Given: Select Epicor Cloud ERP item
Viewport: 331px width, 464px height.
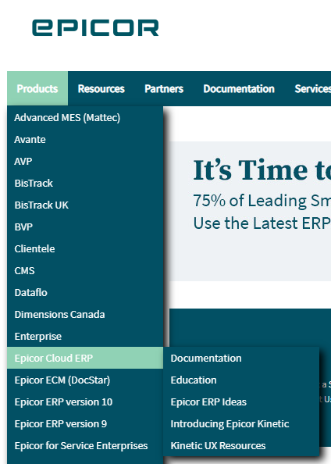Looking at the screenshot, I should coord(85,358).
